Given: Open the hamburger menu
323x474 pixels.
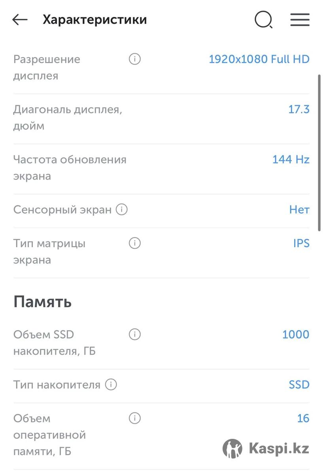Looking at the screenshot, I should [300, 20].
